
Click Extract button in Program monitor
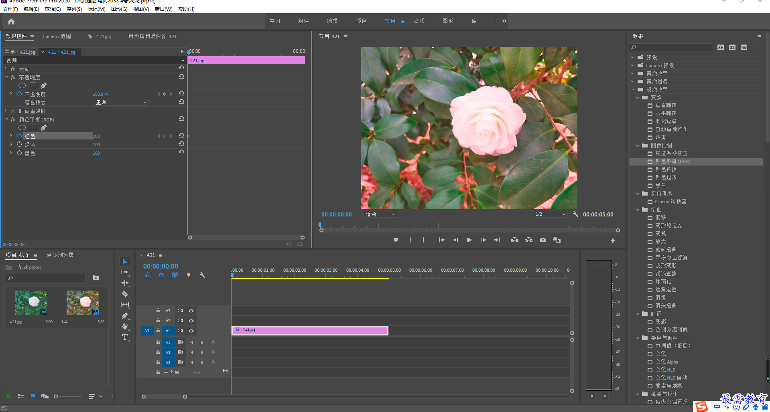click(x=529, y=240)
